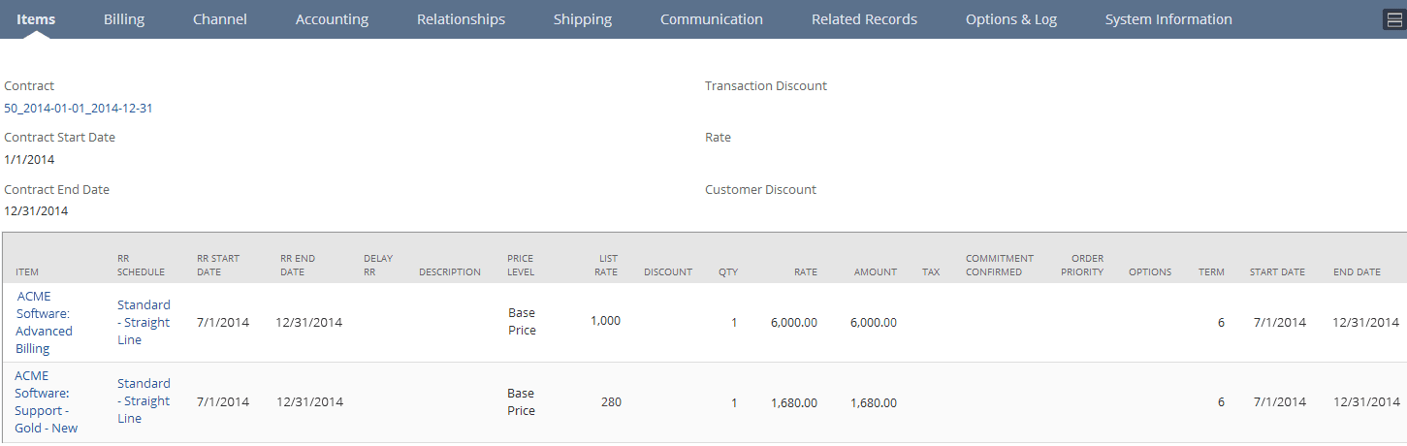Click the COMMITMENT CONFIRMED column header
This screenshot has width=1407, height=446.
[1000, 266]
